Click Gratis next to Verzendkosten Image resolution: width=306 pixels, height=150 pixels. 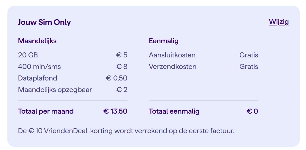pos(249,67)
